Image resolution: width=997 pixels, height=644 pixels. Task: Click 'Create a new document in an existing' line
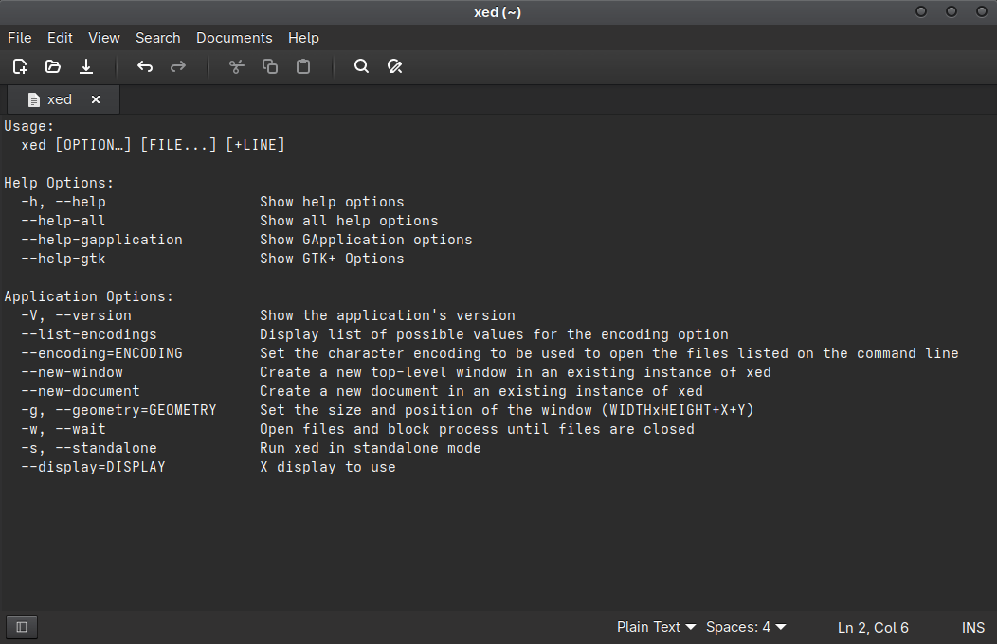coord(481,391)
